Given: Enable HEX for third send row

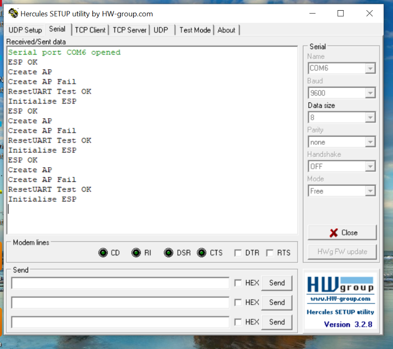Looking at the screenshot, I should pyautogui.click(x=238, y=322).
